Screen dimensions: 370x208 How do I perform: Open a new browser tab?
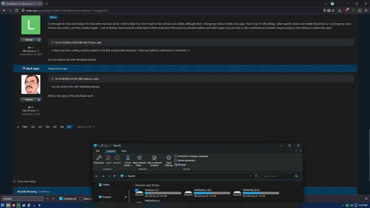pos(47,4)
